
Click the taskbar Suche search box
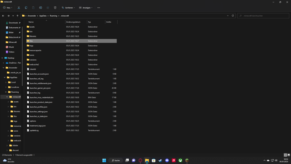[116, 160]
